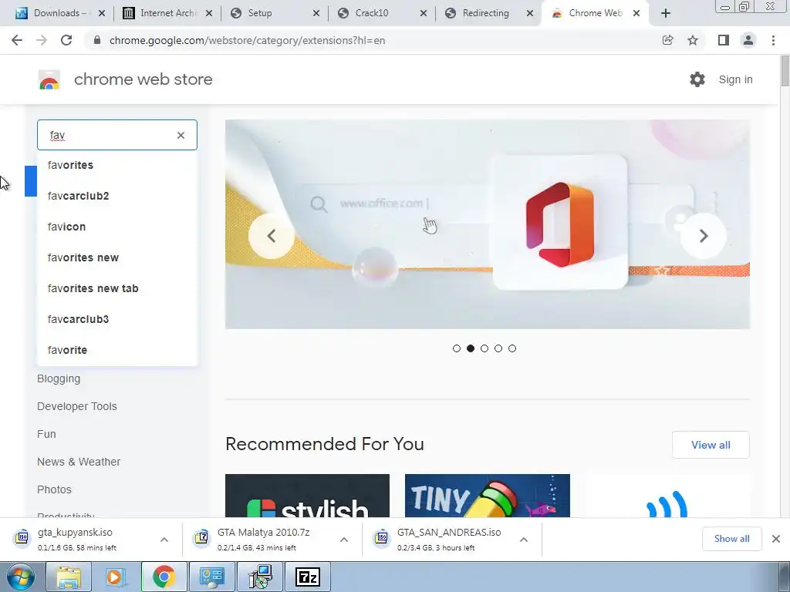The image size is (790, 592).
Task: Switch to the Crack10 tab
Action: coord(380,13)
